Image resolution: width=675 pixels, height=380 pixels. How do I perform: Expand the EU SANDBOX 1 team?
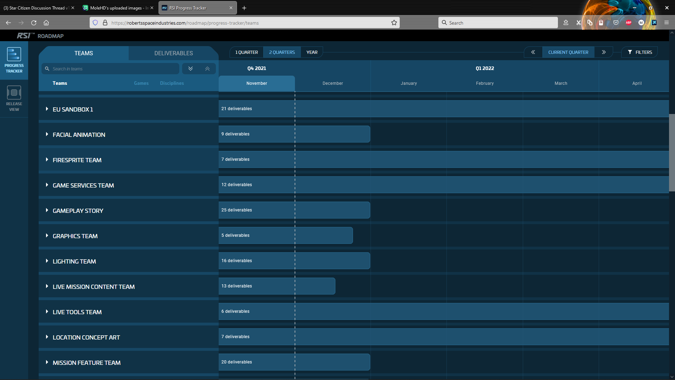47,109
